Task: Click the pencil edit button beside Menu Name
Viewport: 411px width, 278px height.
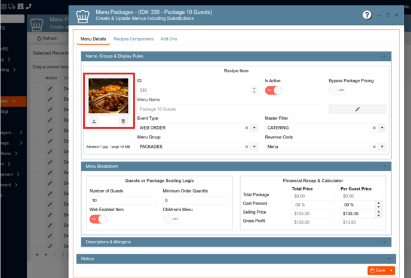Action: click(x=357, y=109)
